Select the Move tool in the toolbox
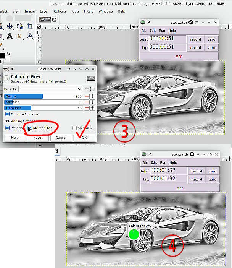Image resolution: width=232 pixels, height=268 pixels. click(x=10, y=26)
